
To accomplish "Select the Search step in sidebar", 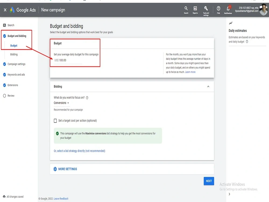I will pyautogui.click(x=11, y=25).
